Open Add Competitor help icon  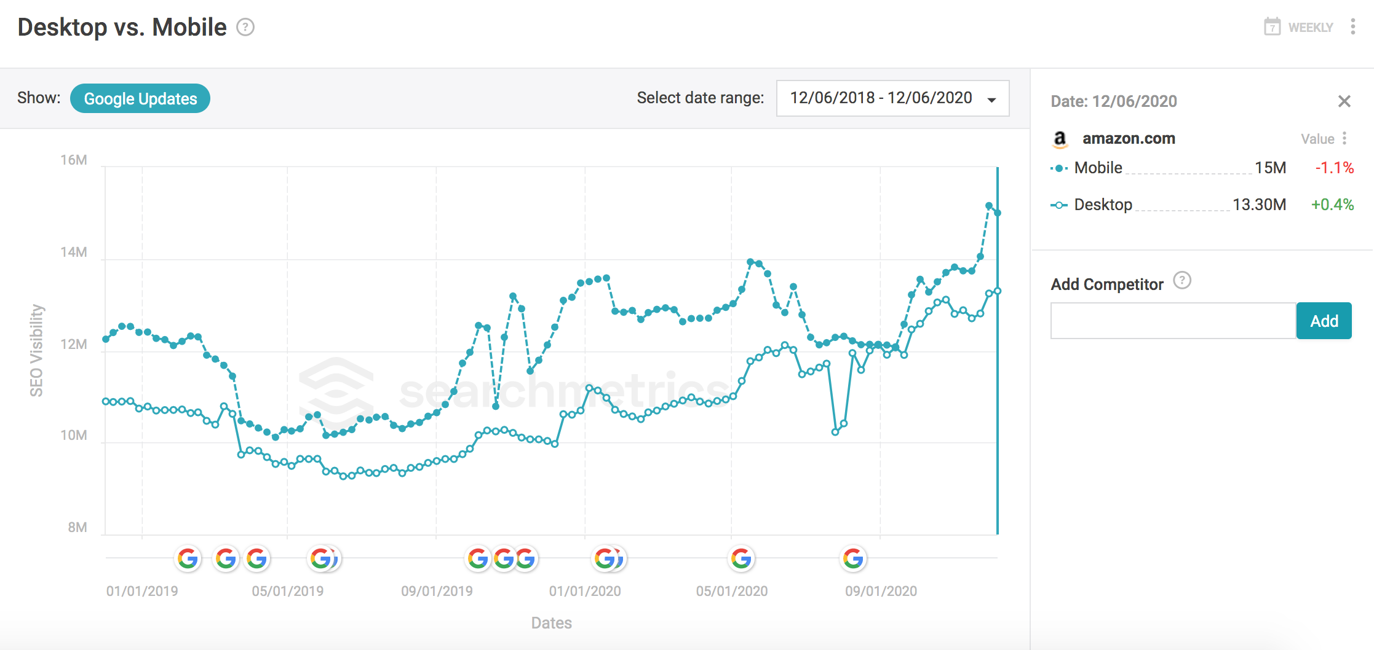click(x=1182, y=281)
